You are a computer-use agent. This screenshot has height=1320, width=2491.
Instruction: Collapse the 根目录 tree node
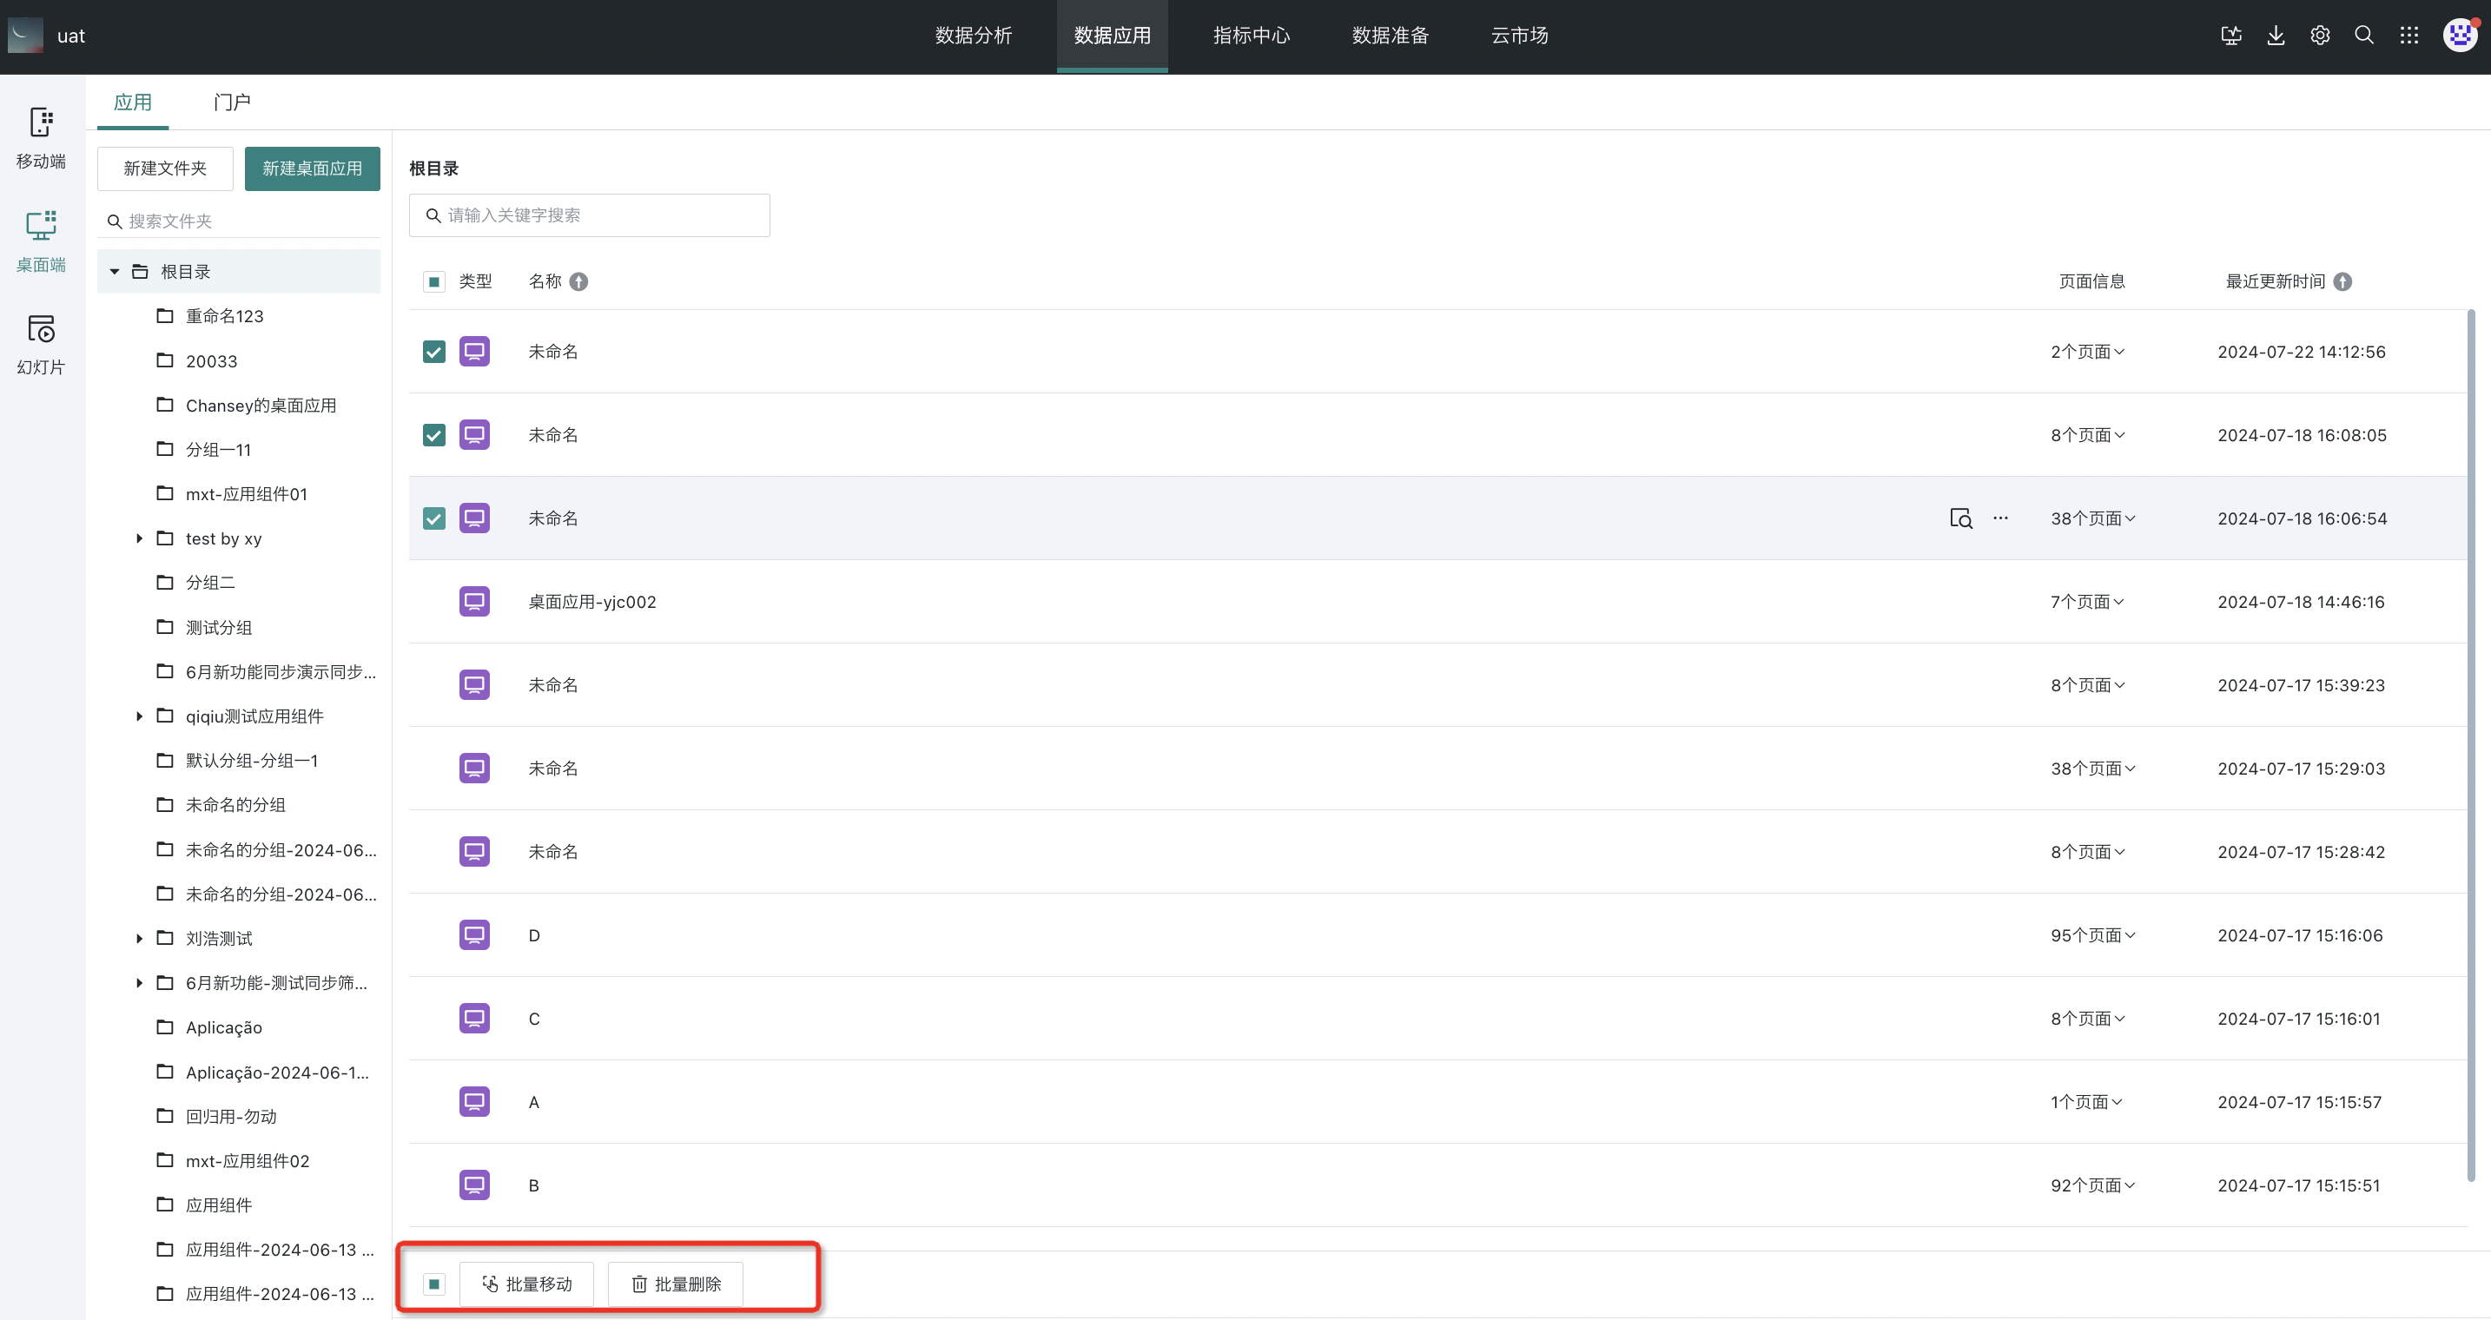(x=115, y=272)
